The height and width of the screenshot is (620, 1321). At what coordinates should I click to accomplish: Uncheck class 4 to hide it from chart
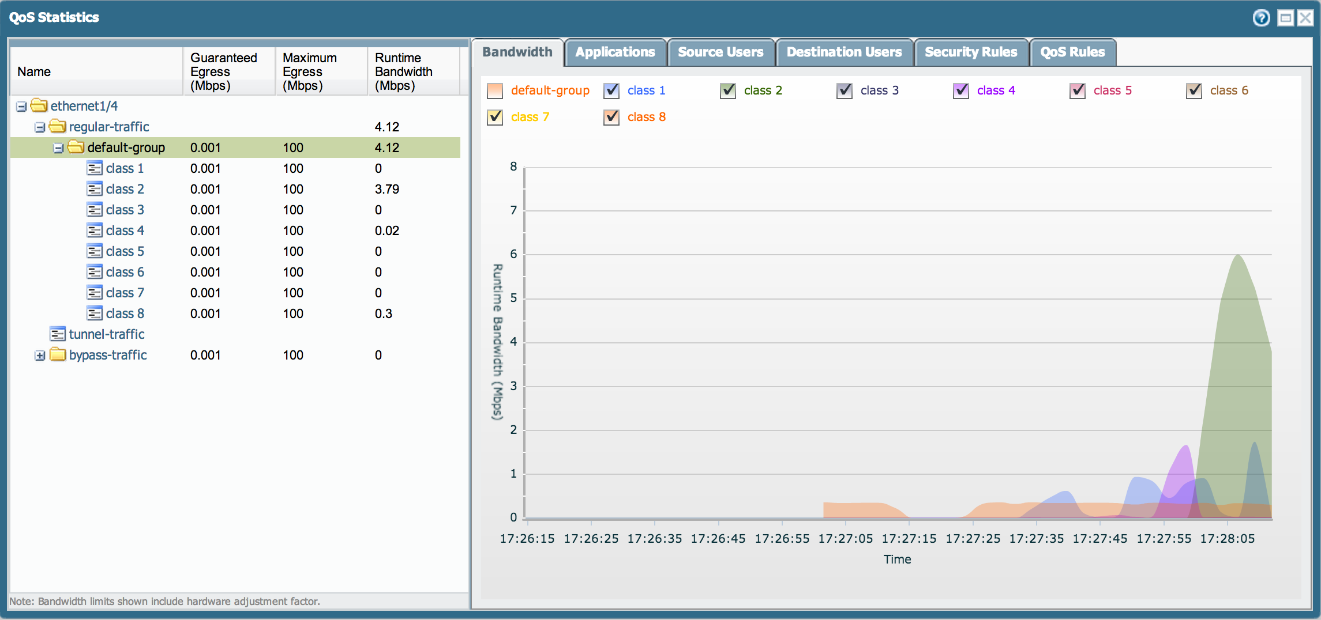point(960,91)
